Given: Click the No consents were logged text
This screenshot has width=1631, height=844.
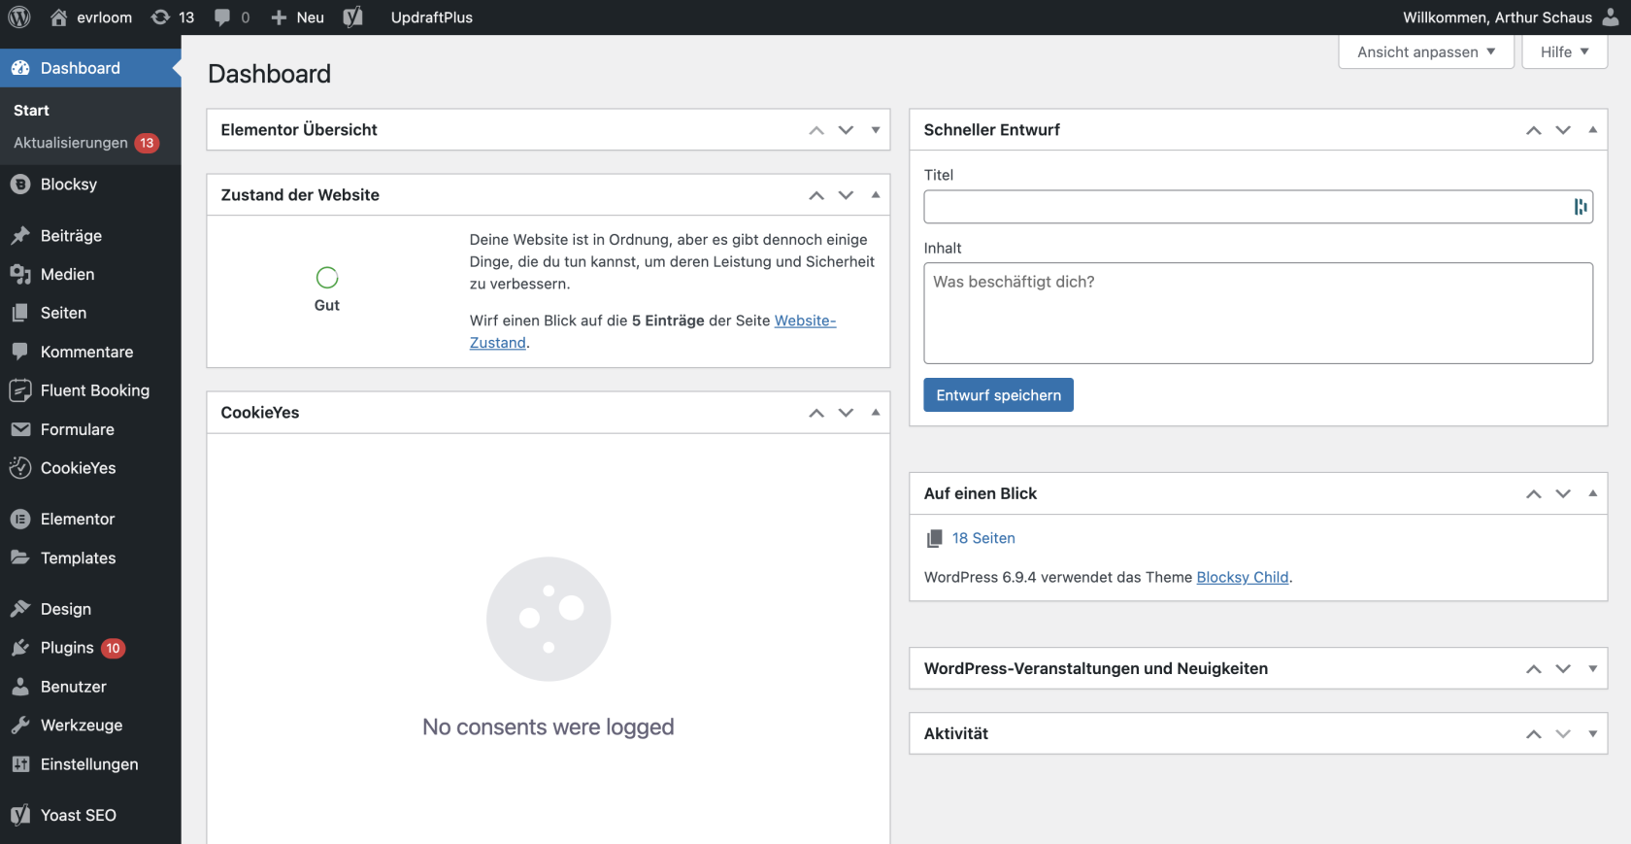Looking at the screenshot, I should click(549, 727).
